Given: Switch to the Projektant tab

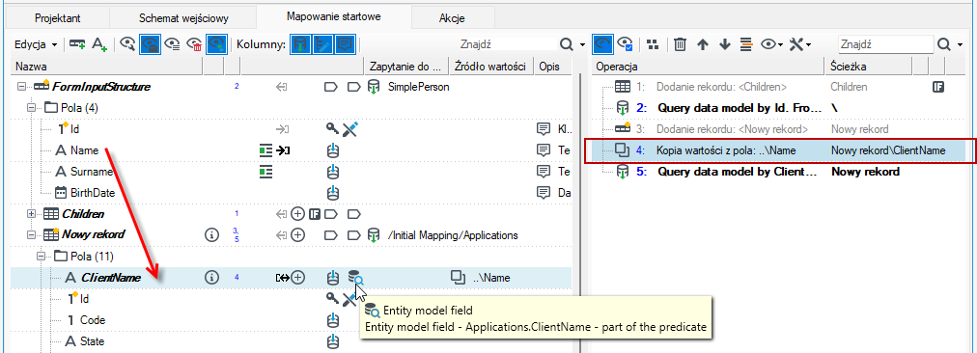Looking at the screenshot, I should 57,18.
